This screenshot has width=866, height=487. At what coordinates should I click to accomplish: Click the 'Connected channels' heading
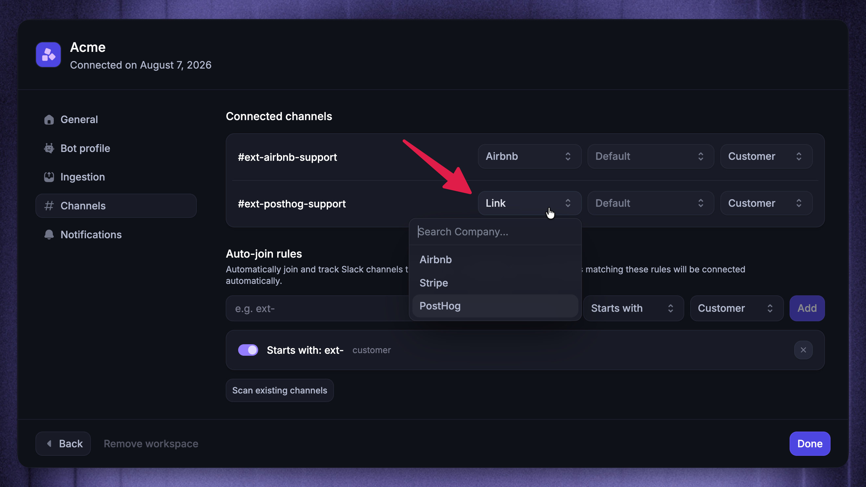pyautogui.click(x=279, y=116)
